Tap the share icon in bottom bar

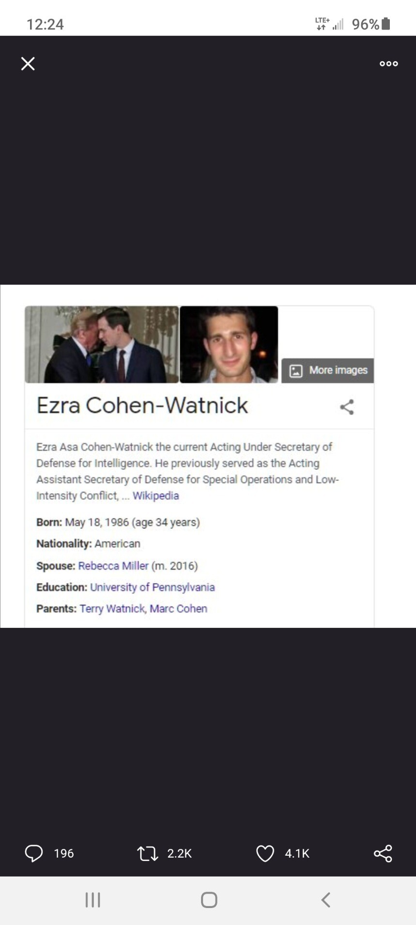click(x=383, y=853)
